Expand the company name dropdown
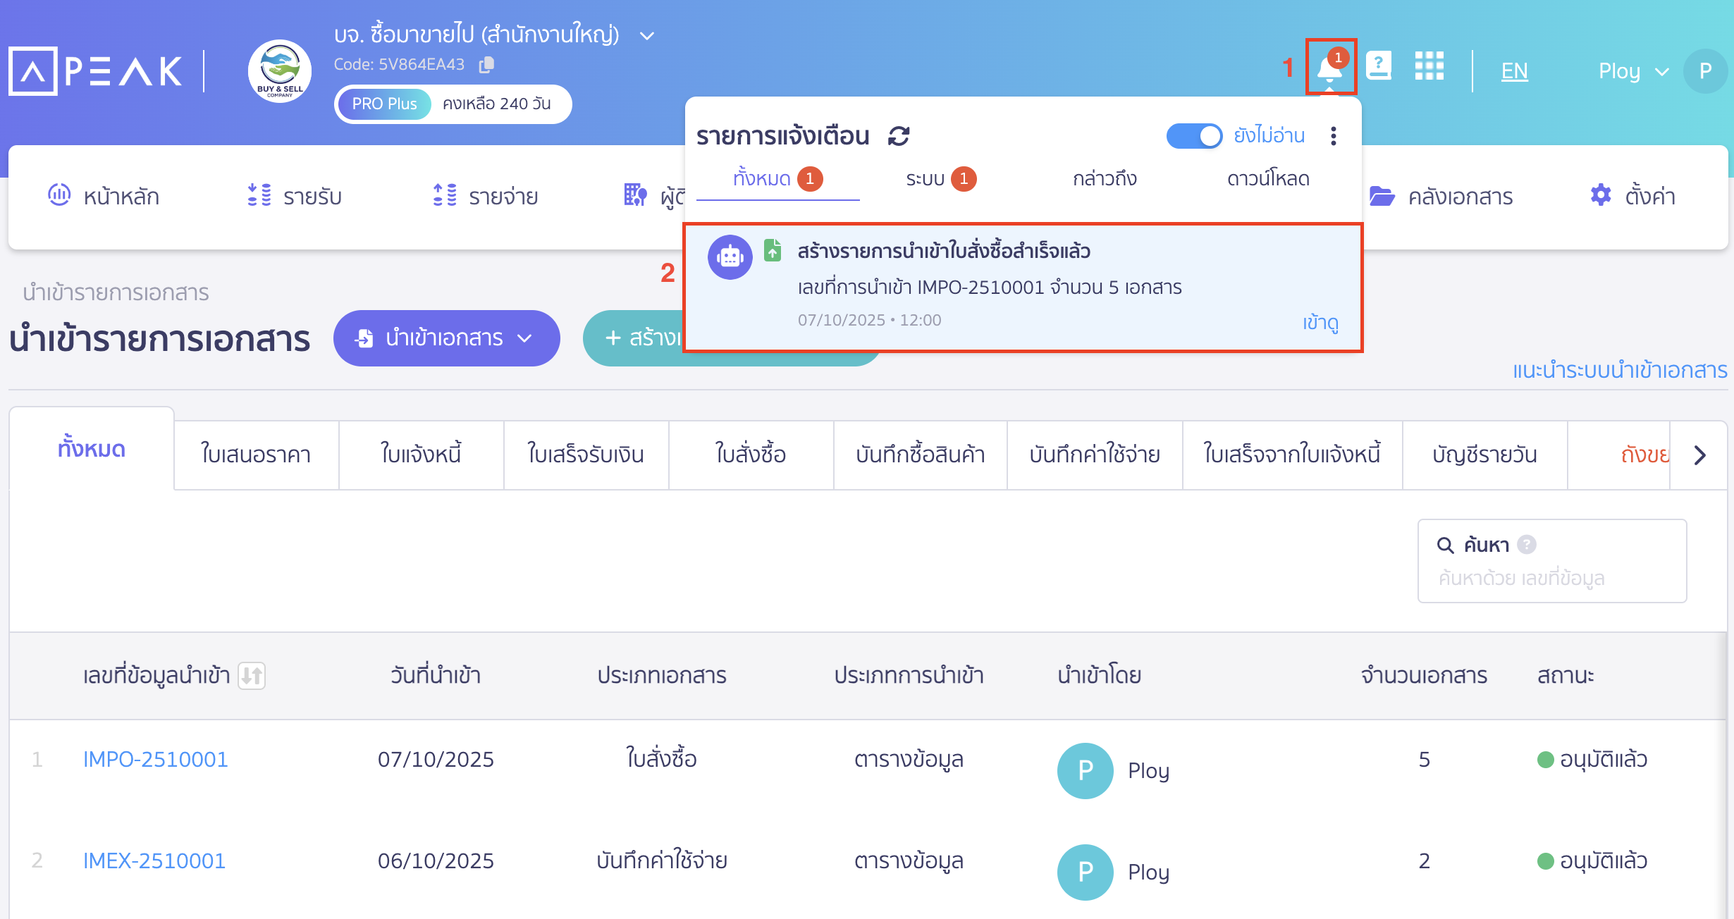1734x919 pixels. point(648,35)
